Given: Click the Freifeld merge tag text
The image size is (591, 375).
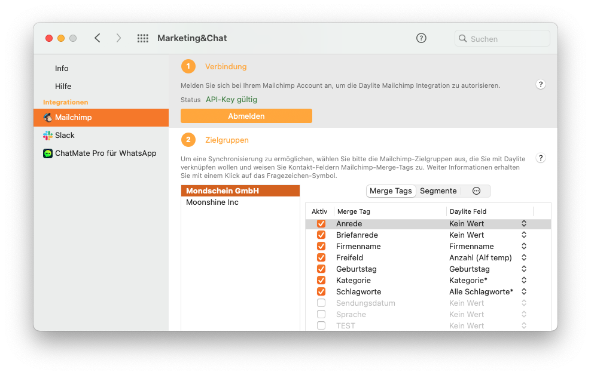Looking at the screenshot, I should click(x=350, y=257).
